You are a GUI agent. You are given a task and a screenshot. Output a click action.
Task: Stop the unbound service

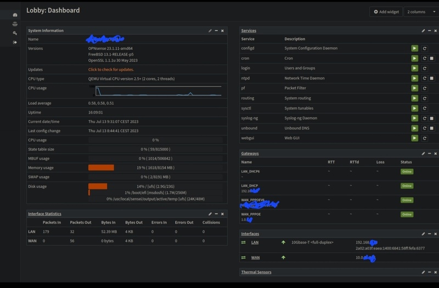432,128
